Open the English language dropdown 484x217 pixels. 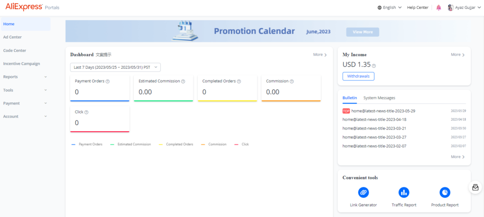(389, 8)
